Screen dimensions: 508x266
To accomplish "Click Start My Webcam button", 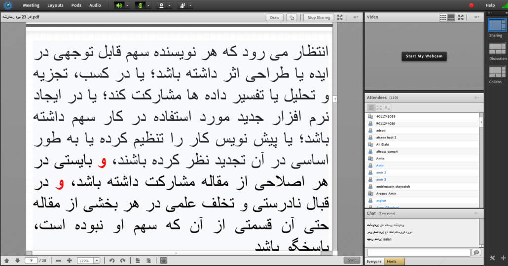I will pyautogui.click(x=424, y=56).
